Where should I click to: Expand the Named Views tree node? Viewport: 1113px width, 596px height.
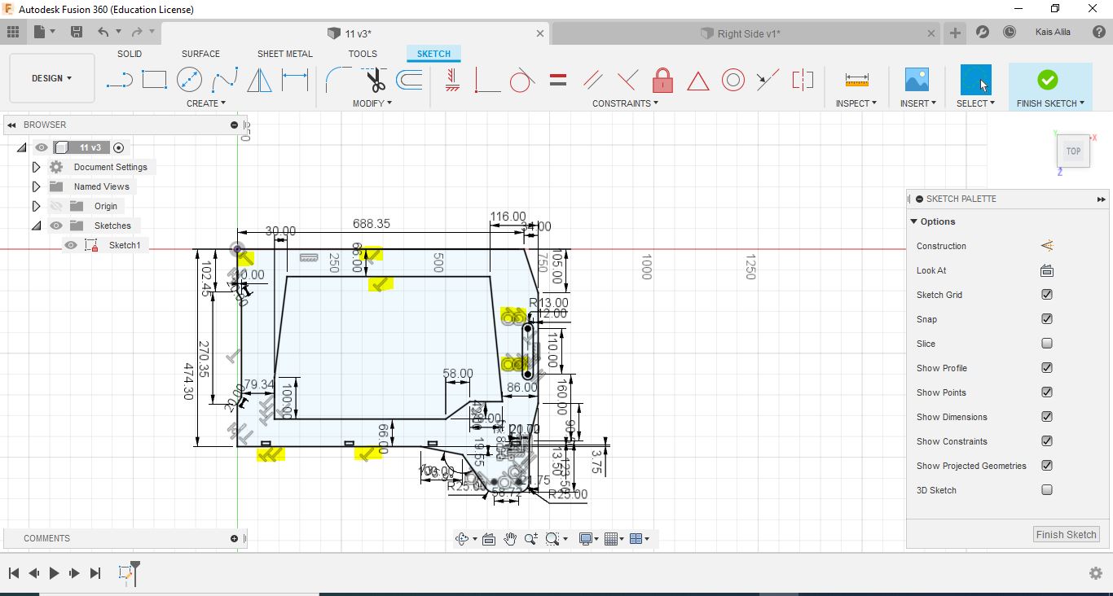point(36,186)
